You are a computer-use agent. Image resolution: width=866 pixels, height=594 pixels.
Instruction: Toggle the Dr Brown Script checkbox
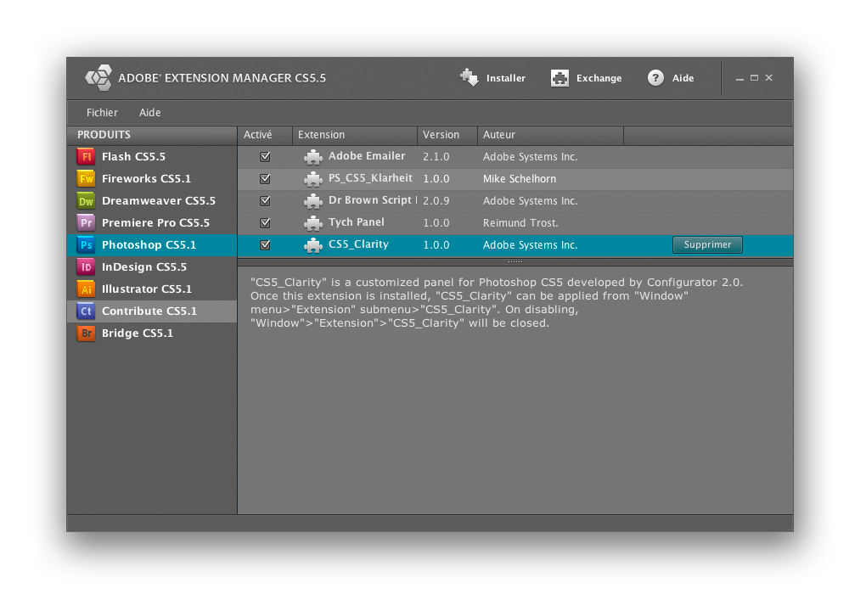265,201
